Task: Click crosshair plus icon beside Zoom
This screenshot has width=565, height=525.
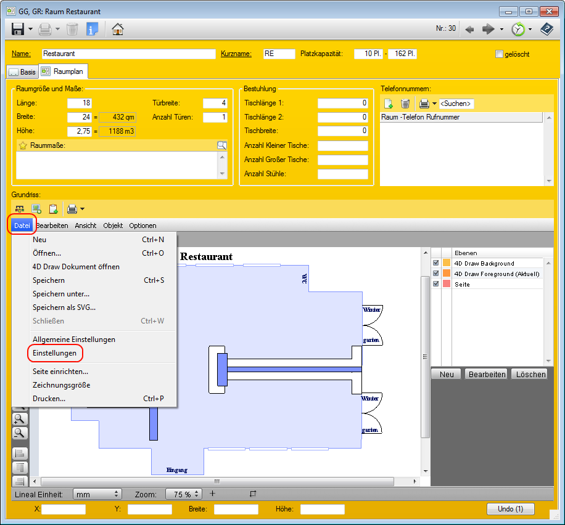Action: [212, 494]
